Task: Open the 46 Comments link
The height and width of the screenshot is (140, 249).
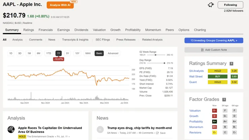Action: 146,133
